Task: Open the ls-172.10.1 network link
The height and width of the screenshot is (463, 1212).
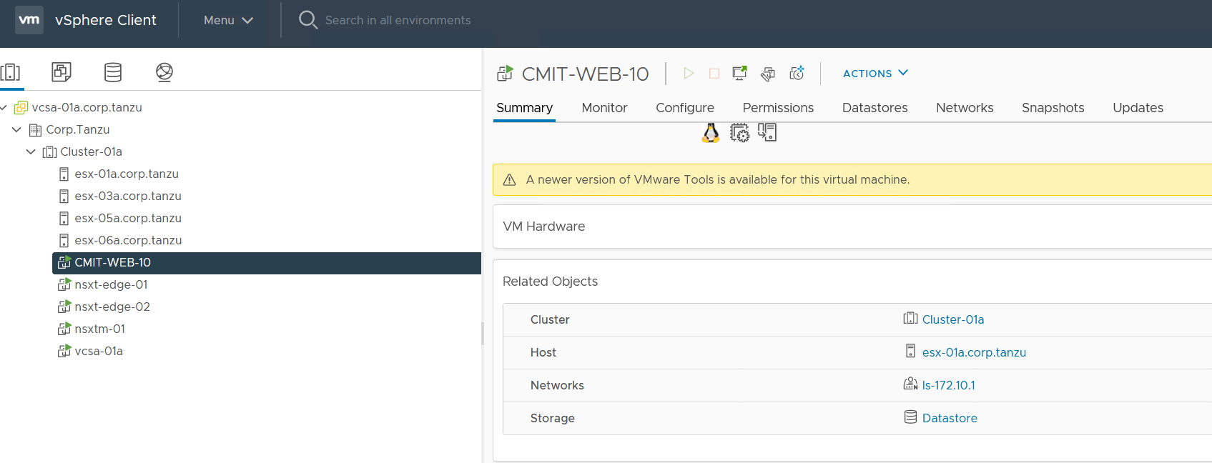Action: point(948,385)
